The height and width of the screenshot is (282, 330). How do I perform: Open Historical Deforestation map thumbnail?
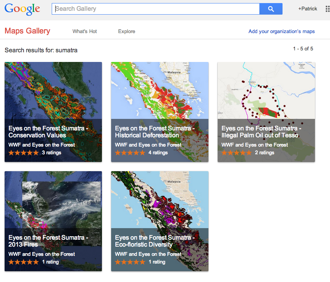pyautogui.click(x=160, y=90)
